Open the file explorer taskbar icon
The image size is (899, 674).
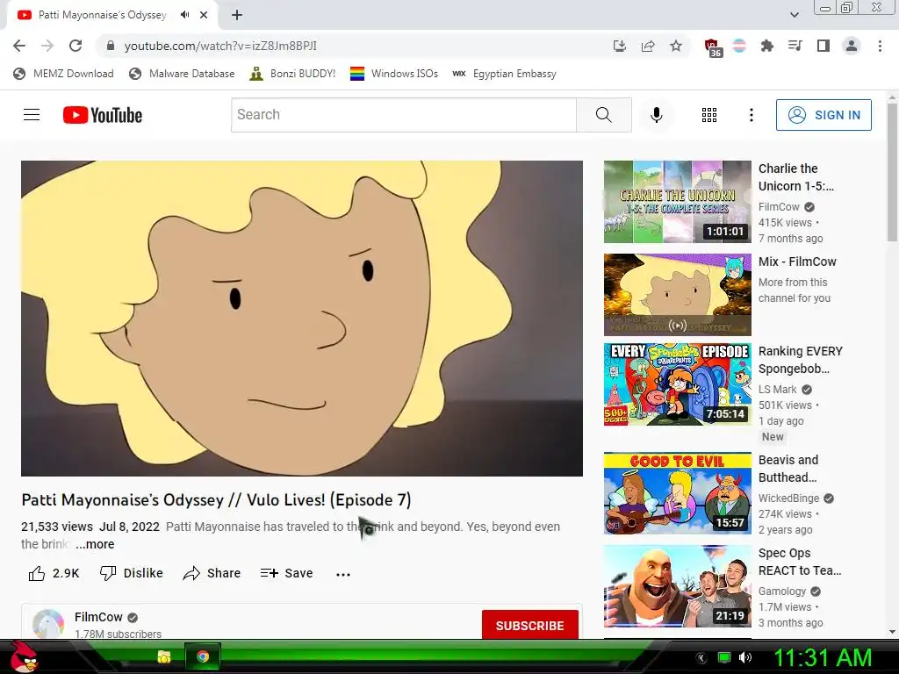coord(164,656)
